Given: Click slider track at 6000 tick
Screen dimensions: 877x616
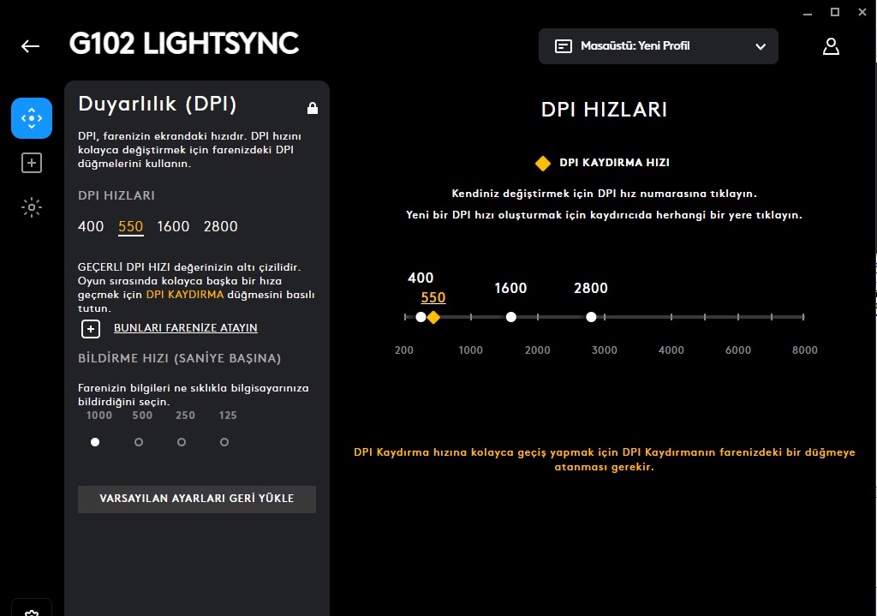Looking at the screenshot, I should coord(738,317).
